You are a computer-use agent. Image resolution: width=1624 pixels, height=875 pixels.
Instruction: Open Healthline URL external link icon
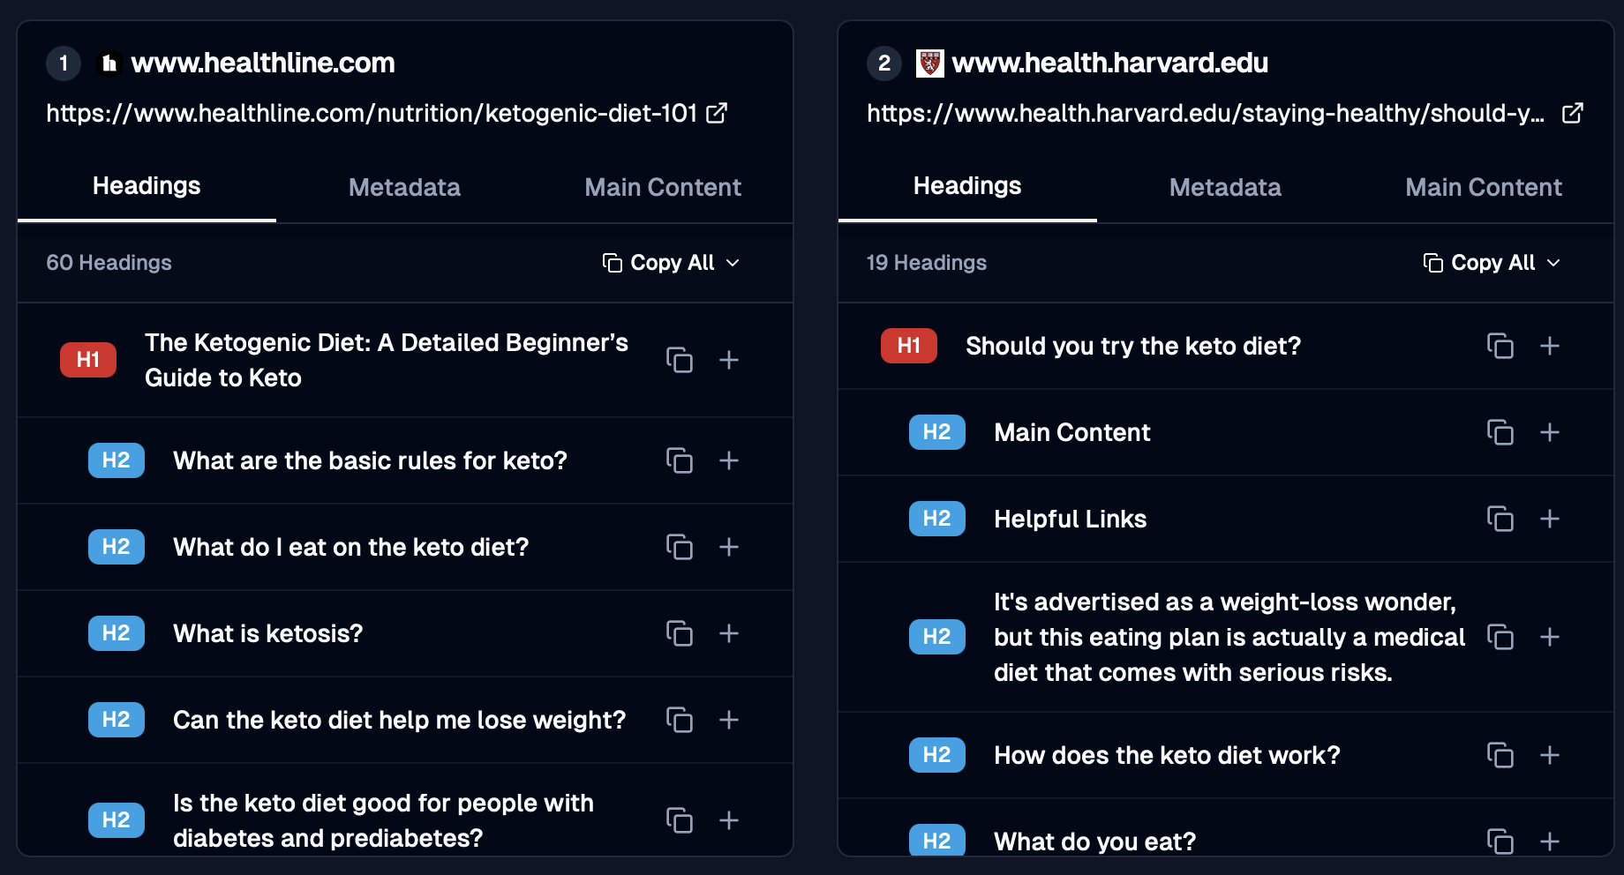[717, 113]
